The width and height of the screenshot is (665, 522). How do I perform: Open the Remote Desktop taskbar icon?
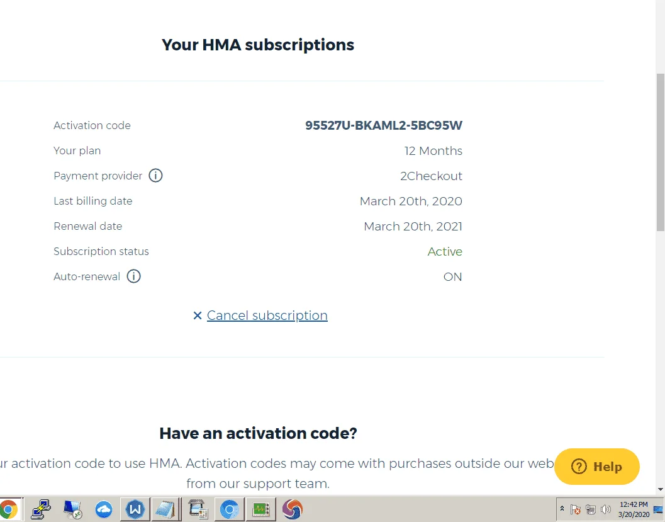click(x=72, y=509)
